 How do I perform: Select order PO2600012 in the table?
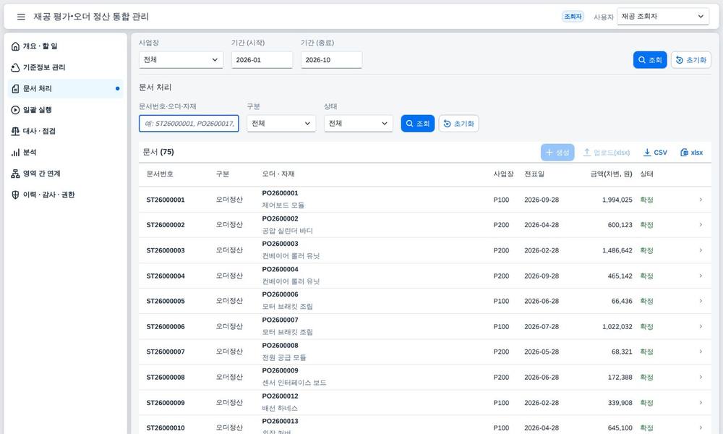(280, 396)
